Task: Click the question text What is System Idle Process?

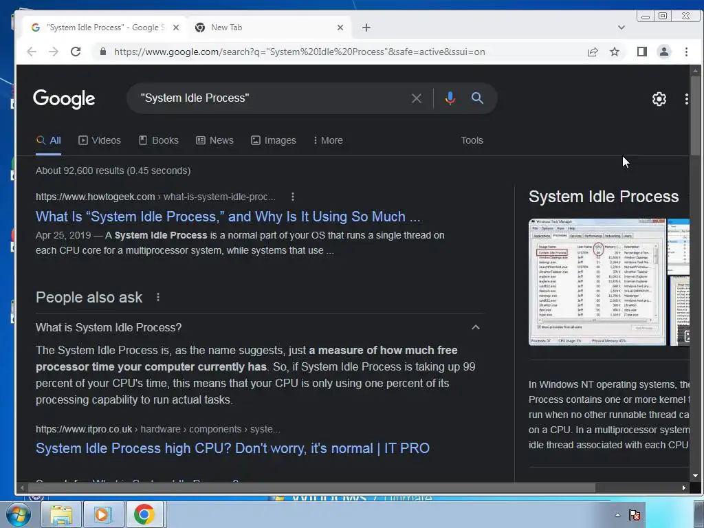Action: click(109, 328)
